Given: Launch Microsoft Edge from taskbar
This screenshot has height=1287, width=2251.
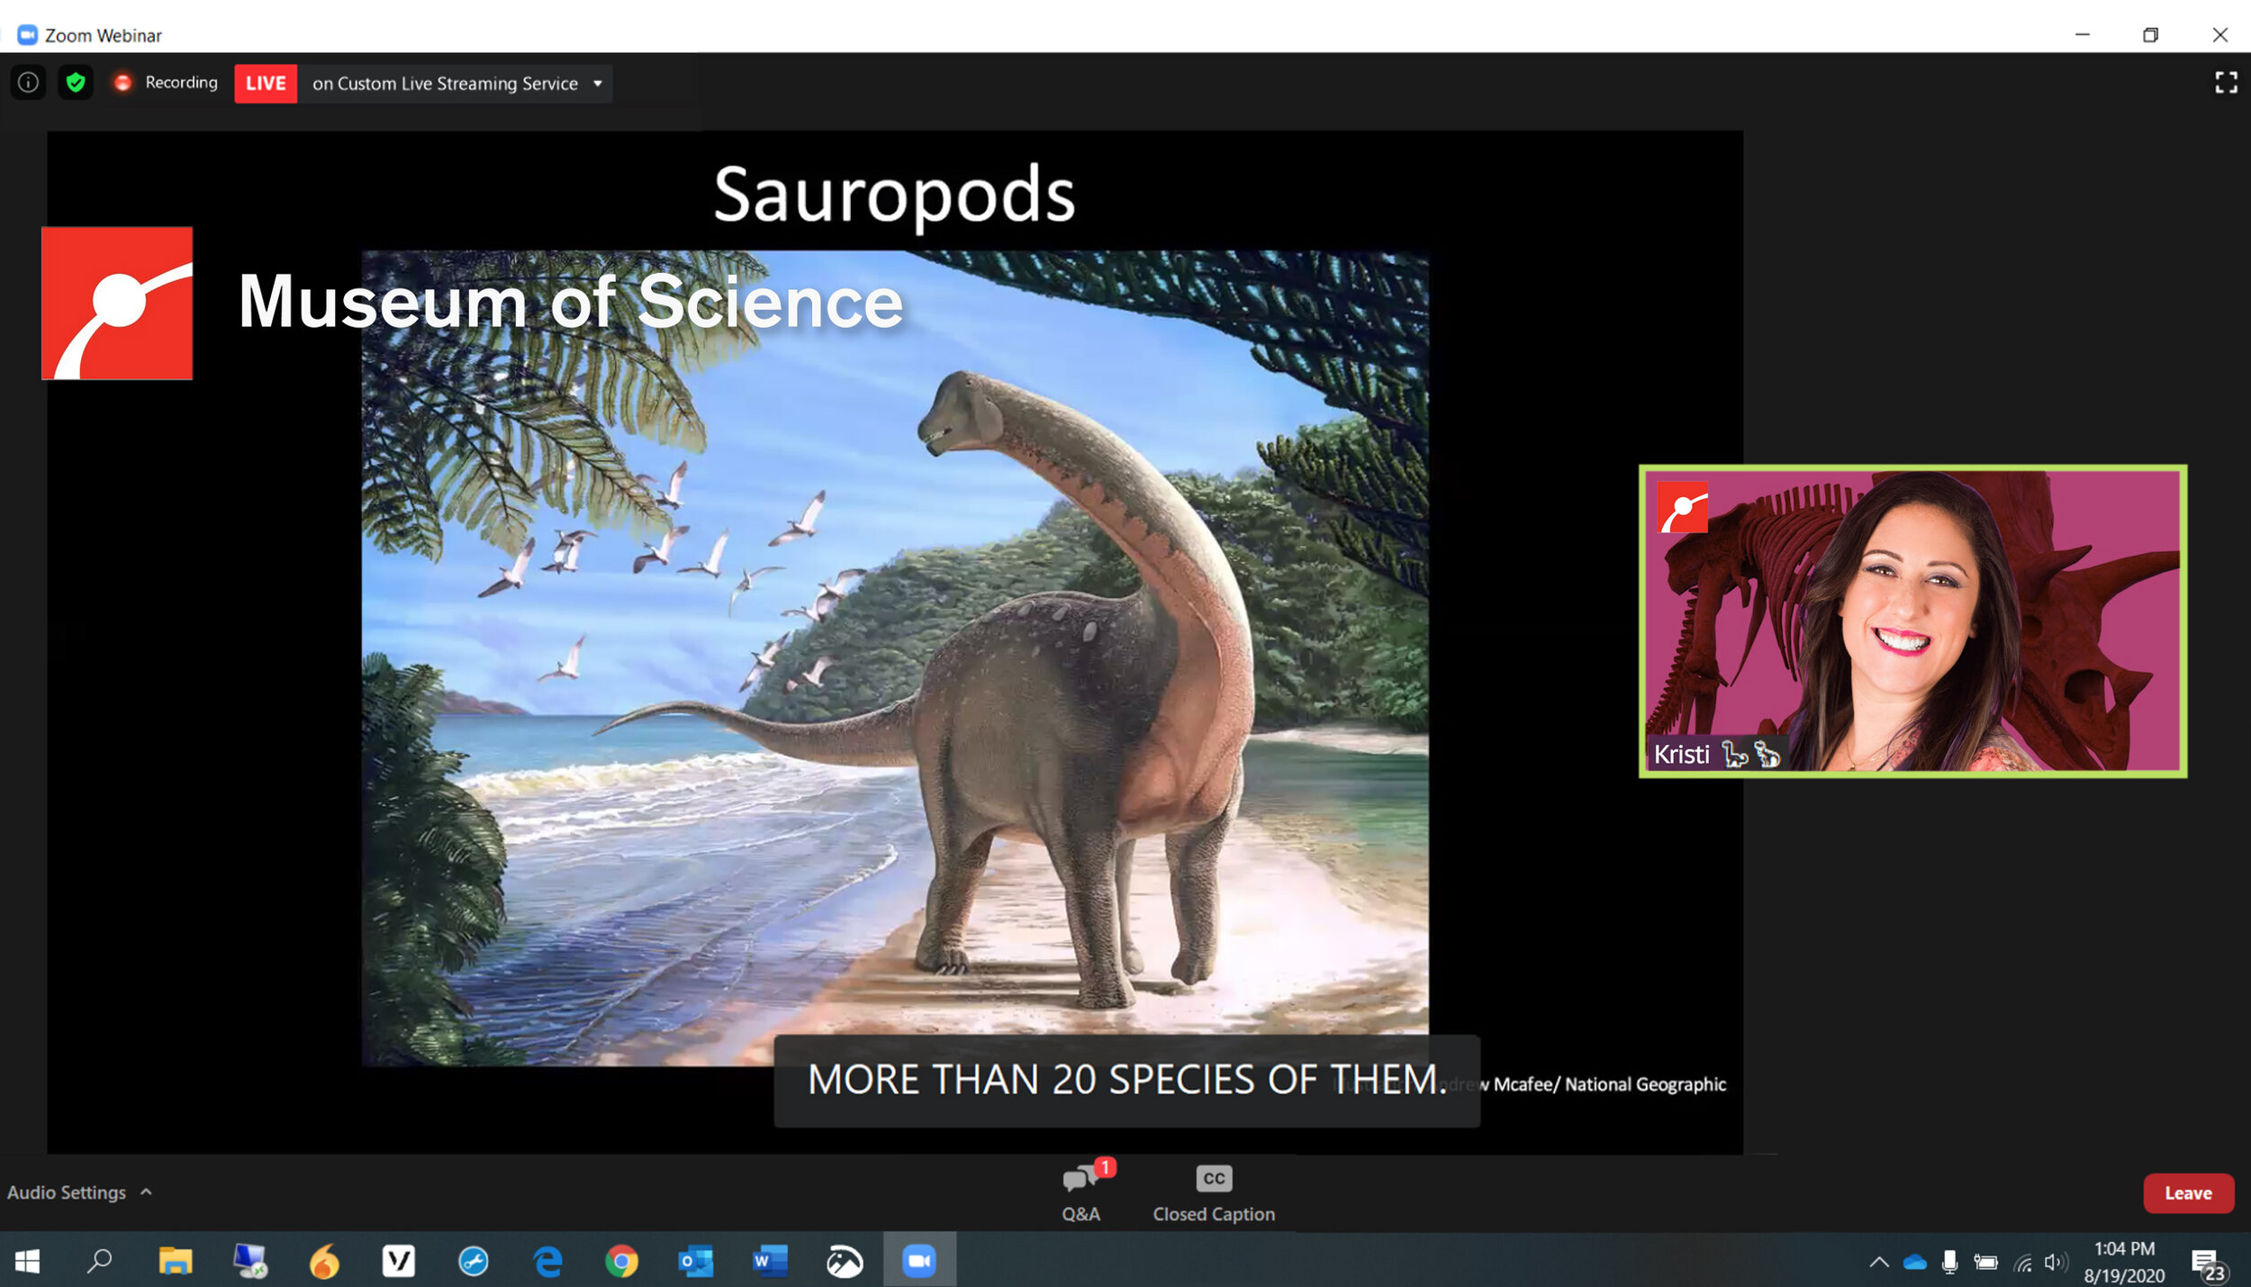Looking at the screenshot, I should [x=547, y=1261].
